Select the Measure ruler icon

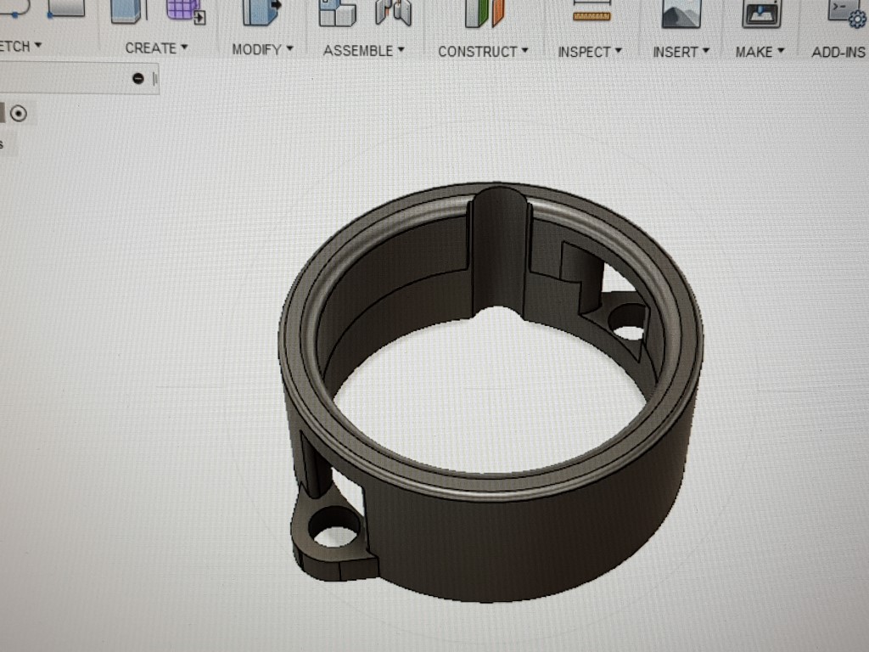tap(591, 12)
